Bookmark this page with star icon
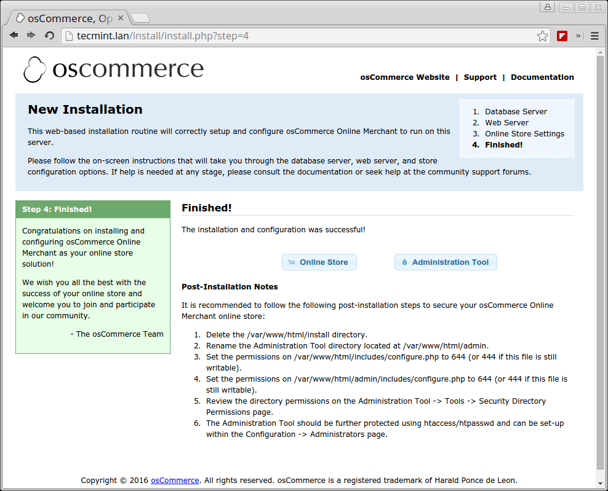The image size is (608, 491). tap(542, 36)
